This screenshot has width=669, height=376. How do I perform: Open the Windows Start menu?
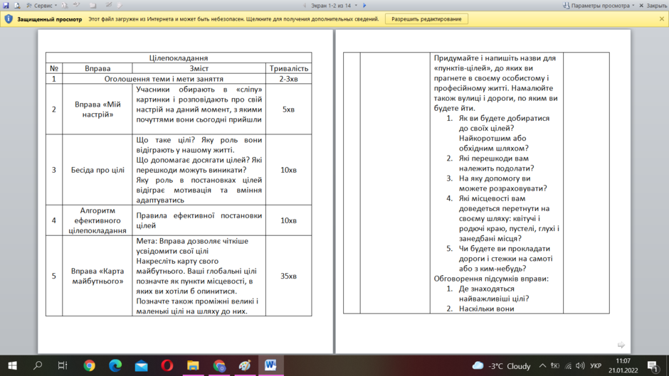12,366
